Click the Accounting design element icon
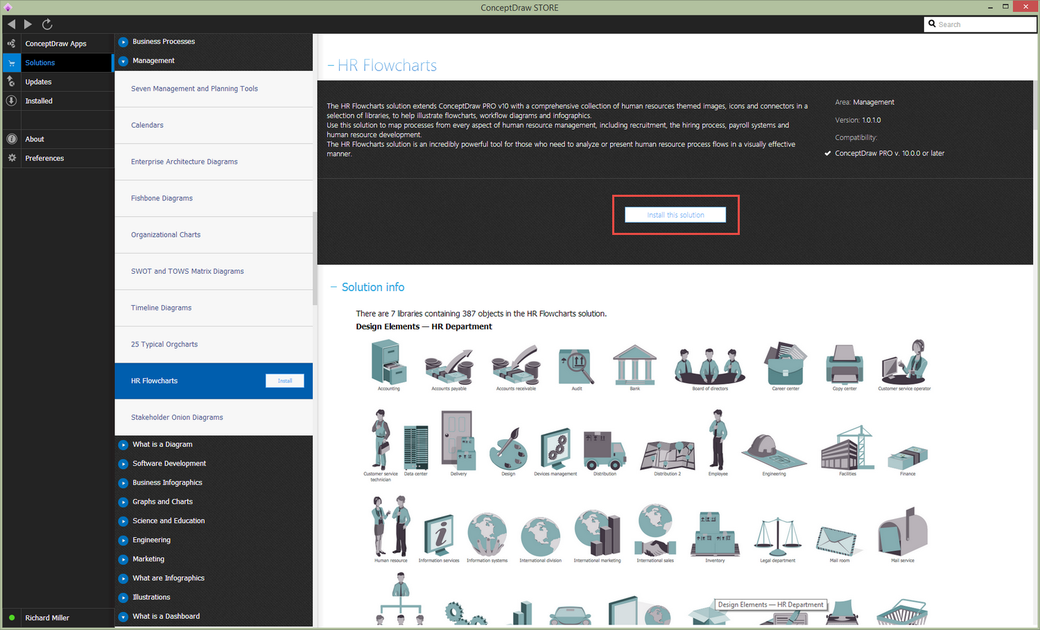The width and height of the screenshot is (1040, 630). click(388, 365)
